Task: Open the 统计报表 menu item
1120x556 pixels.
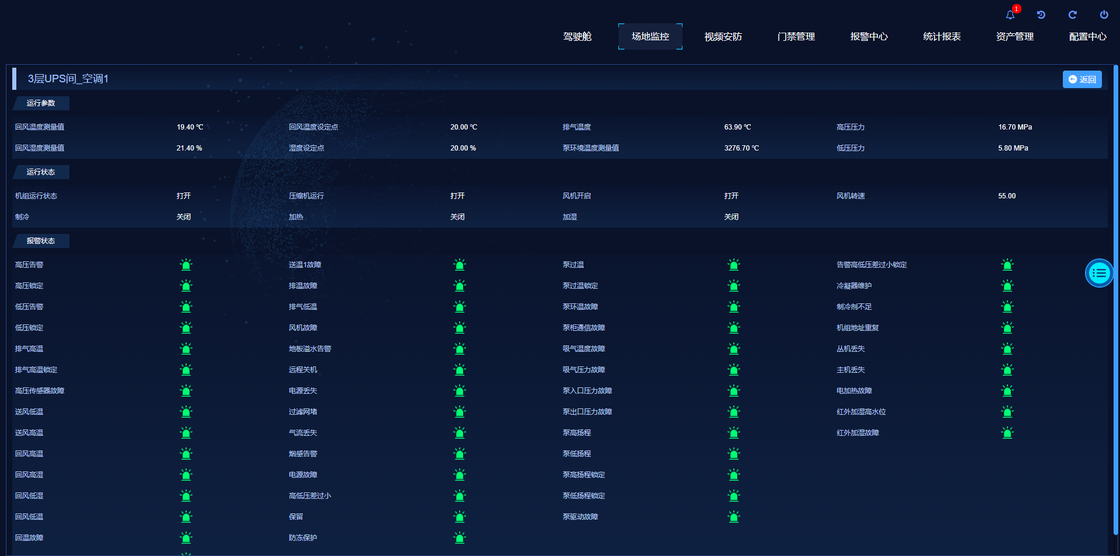Action: [942, 37]
